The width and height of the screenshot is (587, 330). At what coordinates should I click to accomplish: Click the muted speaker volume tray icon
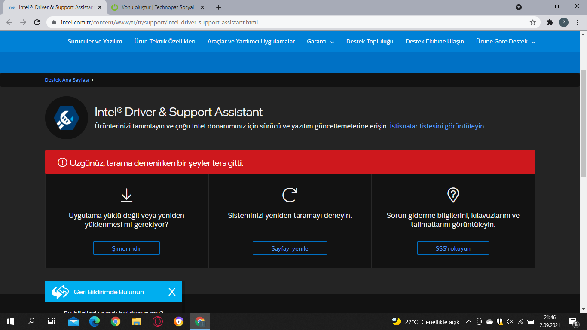pos(510,321)
